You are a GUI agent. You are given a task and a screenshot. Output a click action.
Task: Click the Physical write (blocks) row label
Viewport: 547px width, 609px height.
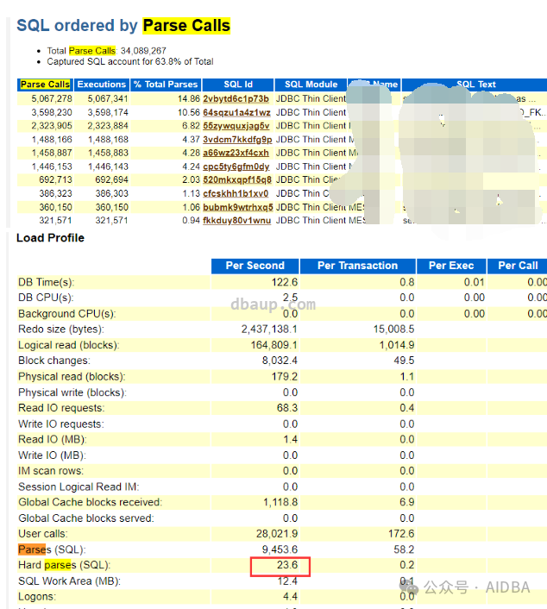pyautogui.click(x=72, y=392)
